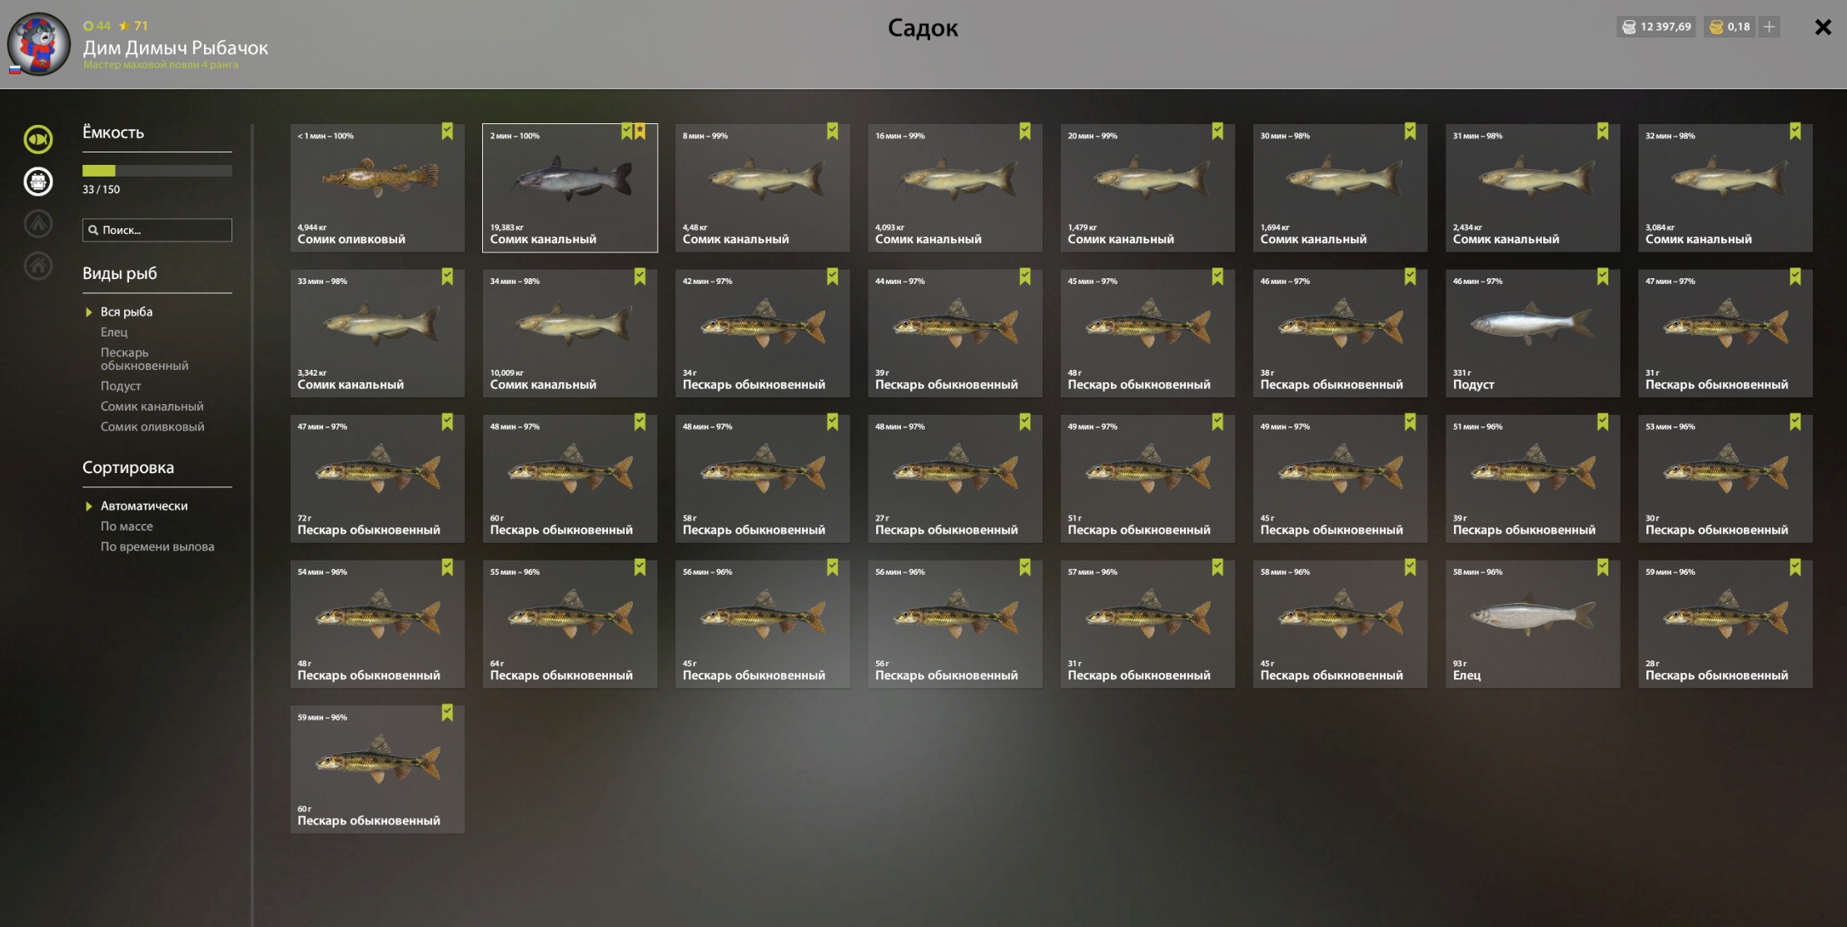Toggle bookmark on the 4,944 kg Сомик оливковый

(x=447, y=132)
